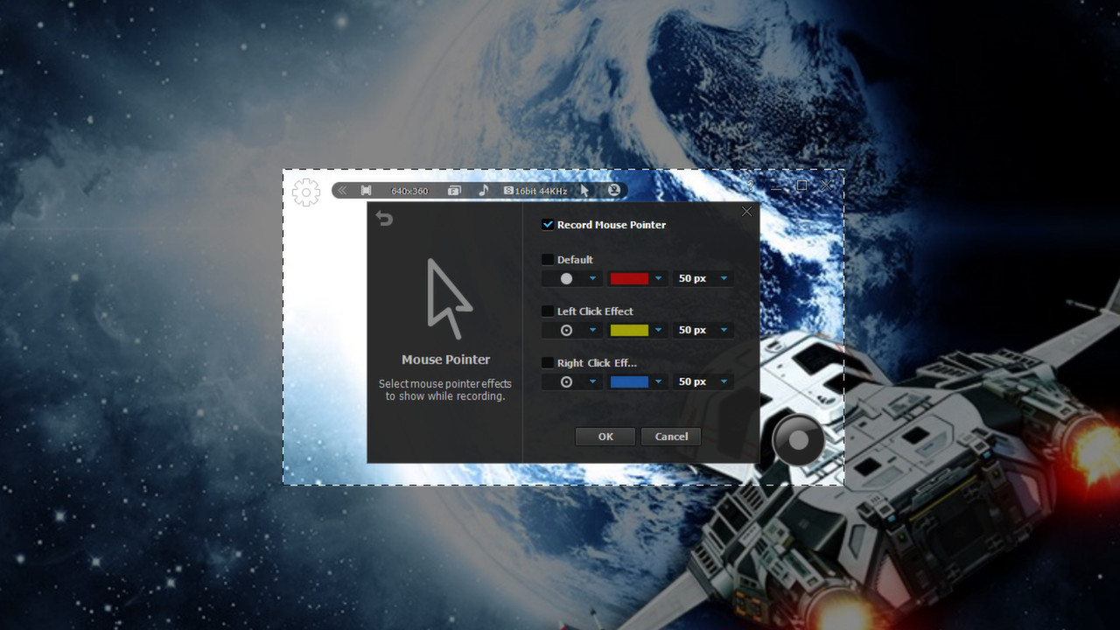Open audio settings with the S icon
Screen dimensions: 1120x630
click(508, 190)
